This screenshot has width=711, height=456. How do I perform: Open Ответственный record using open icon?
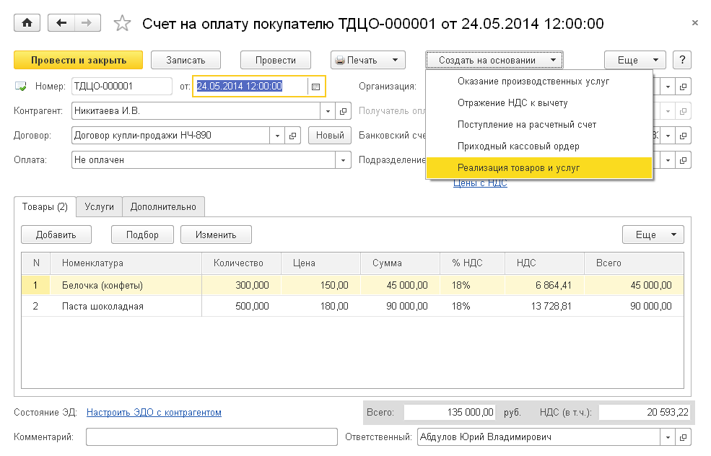point(684,437)
